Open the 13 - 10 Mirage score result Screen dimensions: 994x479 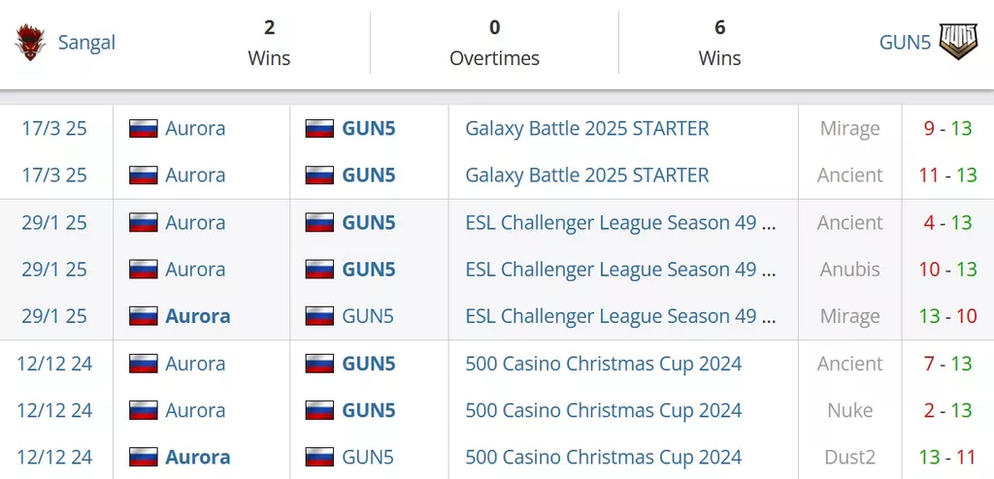click(947, 316)
